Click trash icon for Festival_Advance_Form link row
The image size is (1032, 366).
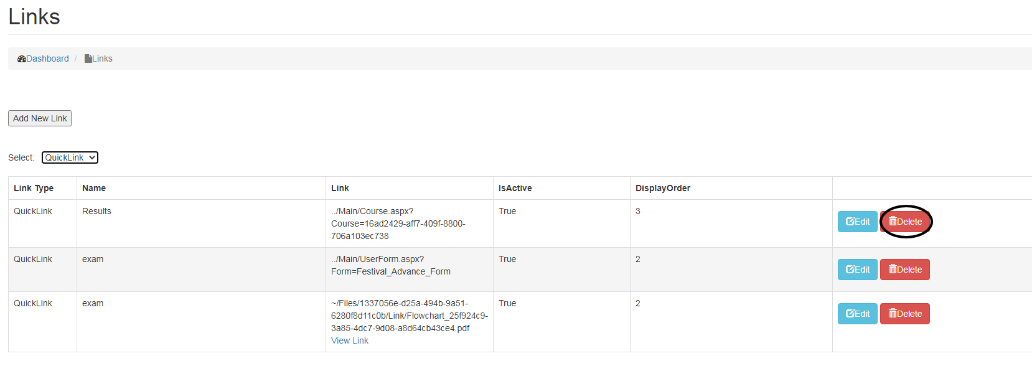click(x=893, y=270)
